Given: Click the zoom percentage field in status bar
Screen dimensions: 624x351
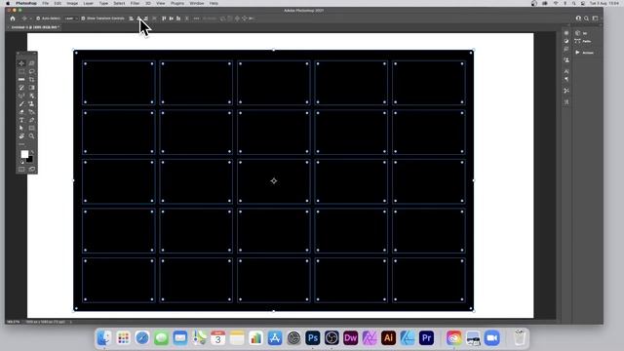Looking at the screenshot, I should 14,322.
